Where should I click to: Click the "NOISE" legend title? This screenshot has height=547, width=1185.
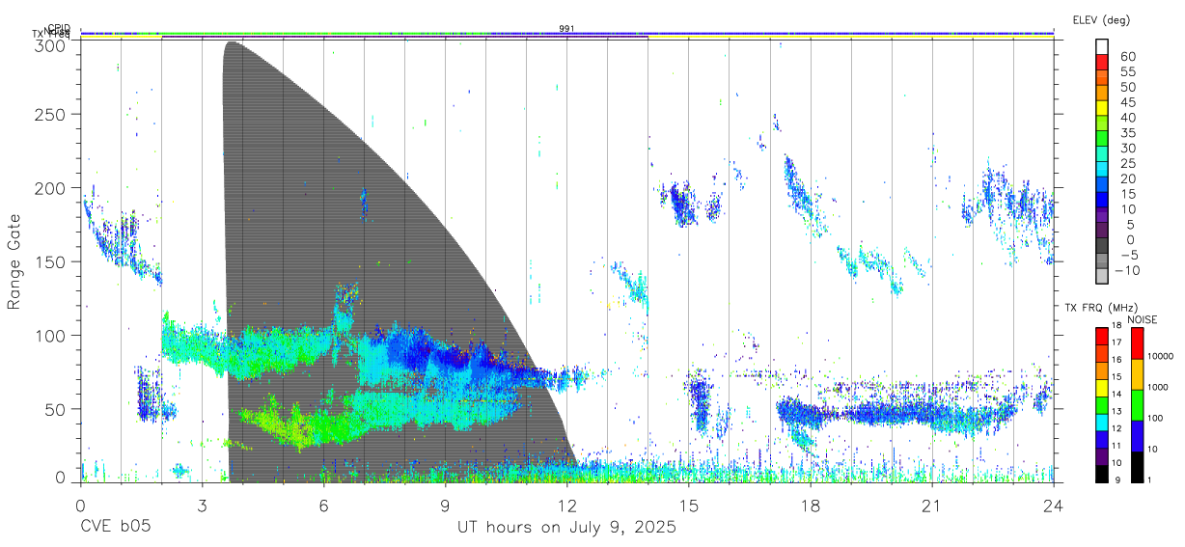pos(1142,319)
